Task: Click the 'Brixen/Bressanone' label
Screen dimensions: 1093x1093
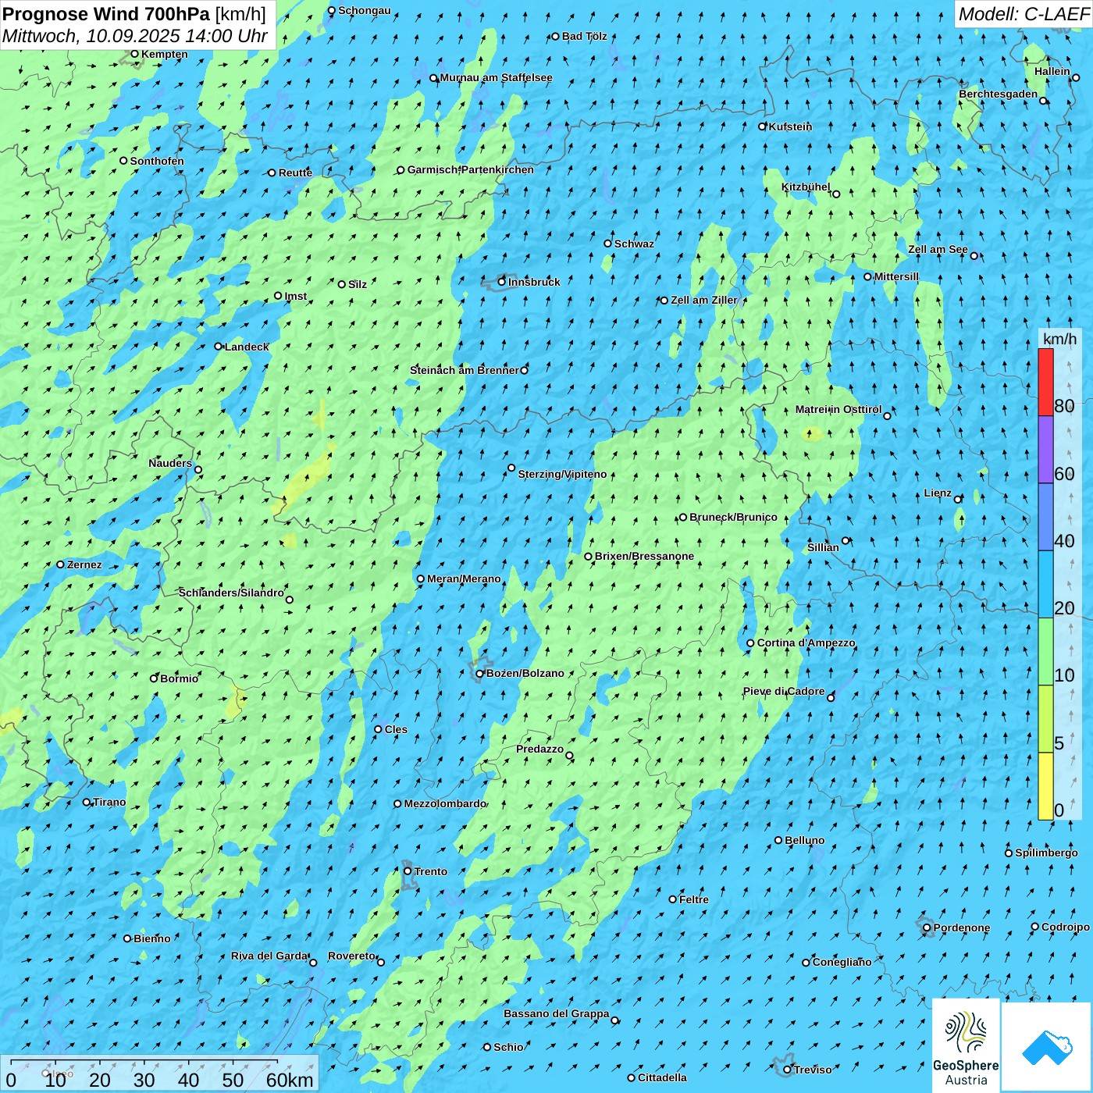Action: click(x=644, y=556)
